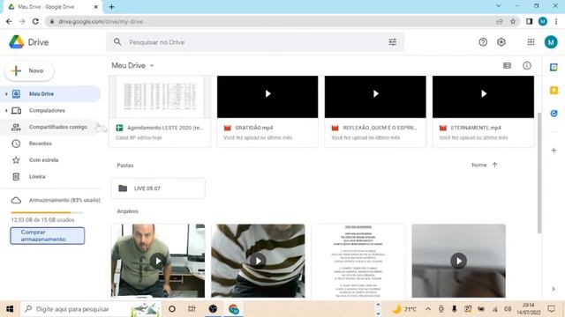Click the Google Drive logo
The width and height of the screenshot is (565, 317).
point(16,42)
